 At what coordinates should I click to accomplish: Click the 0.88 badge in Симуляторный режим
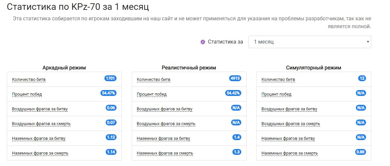click(x=360, y=152)
